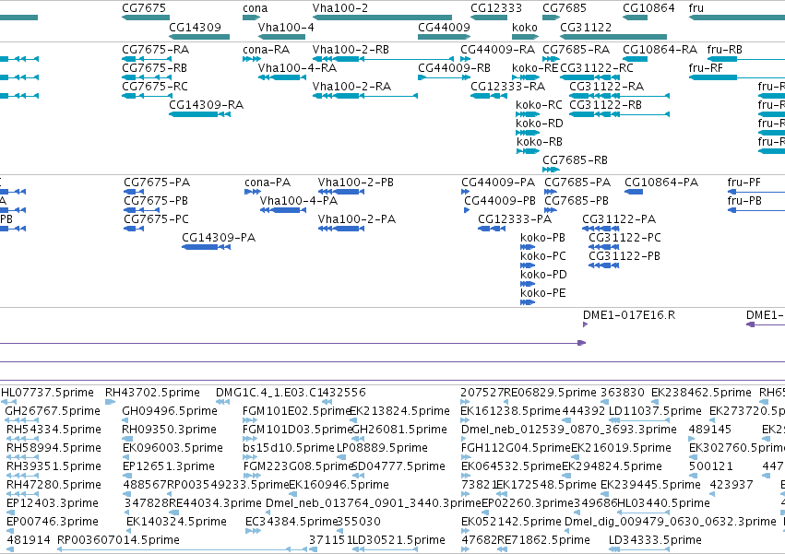Image resolution: width=785 pixels, height=554 pixels.
Task: Click the CG44009-RA transcript
Action: (466, 59)
